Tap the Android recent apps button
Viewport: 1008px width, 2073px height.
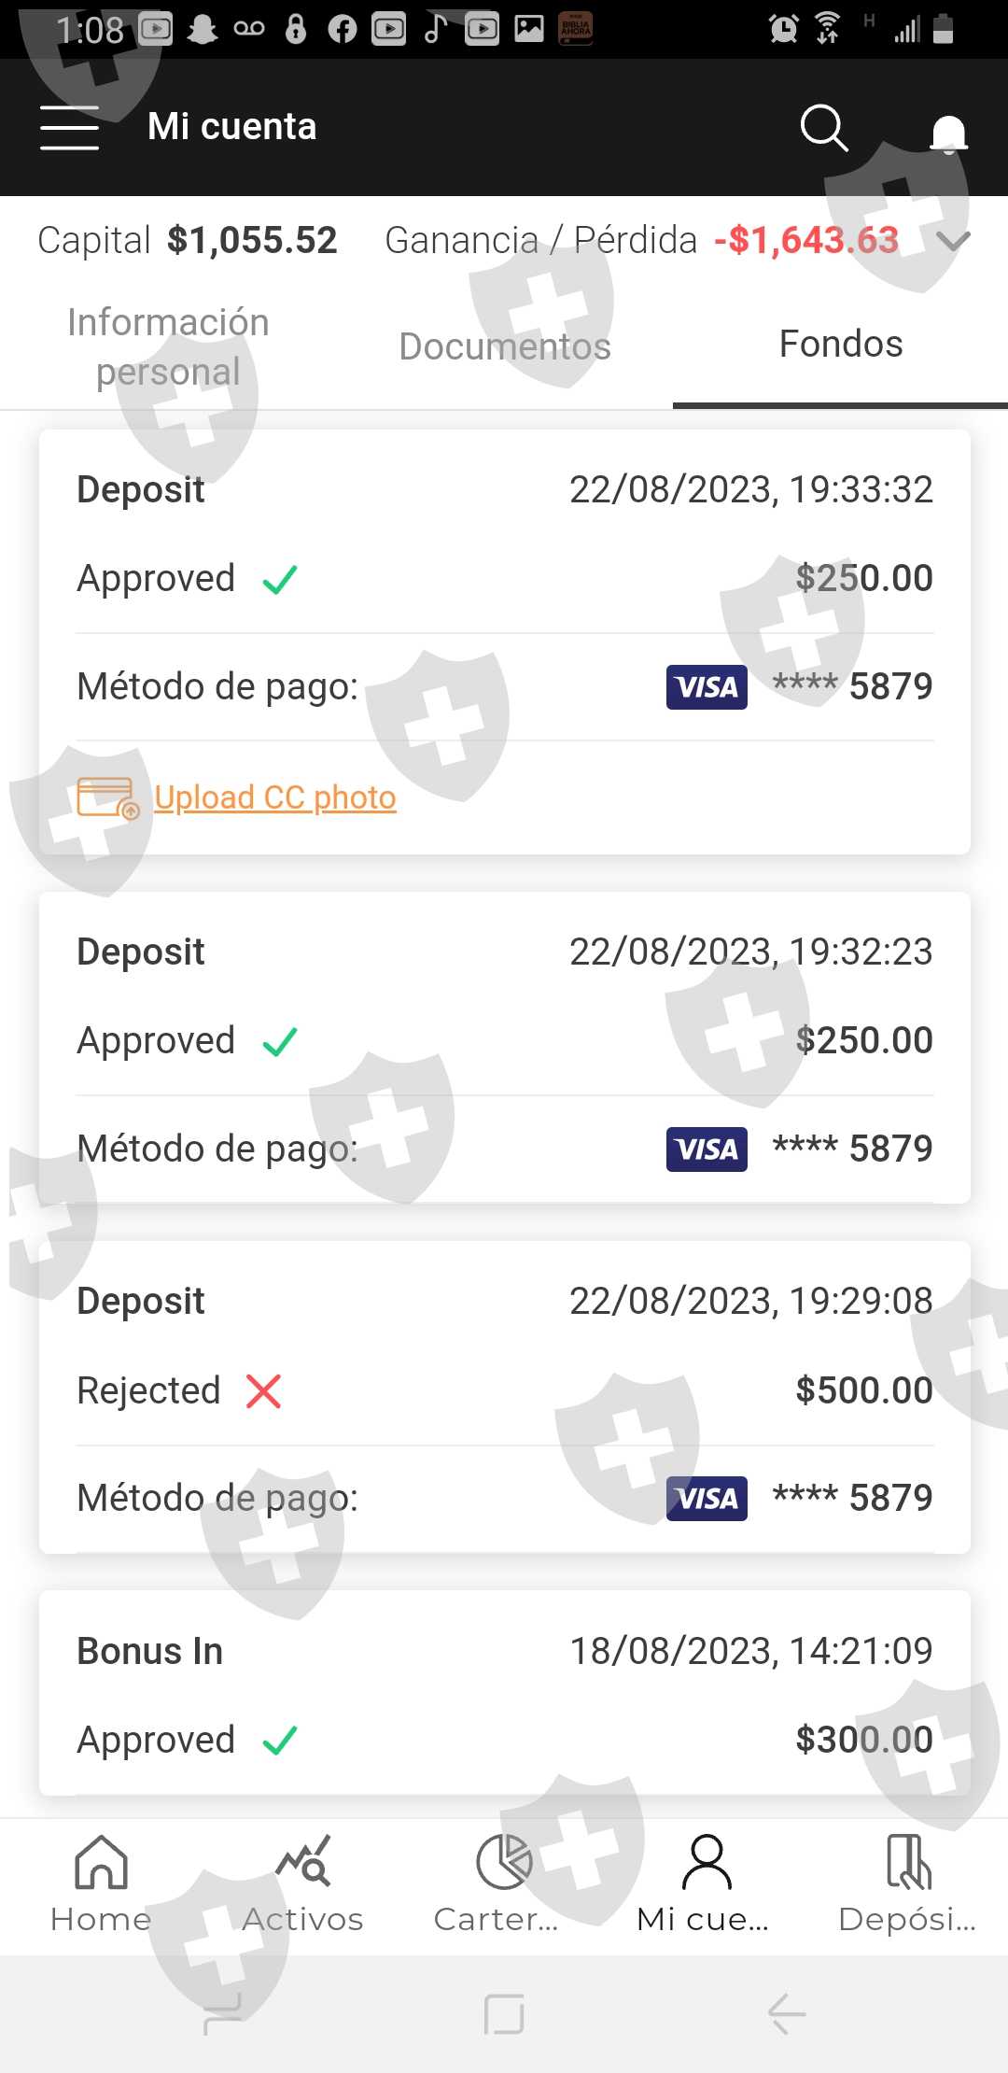[224, 2013]
